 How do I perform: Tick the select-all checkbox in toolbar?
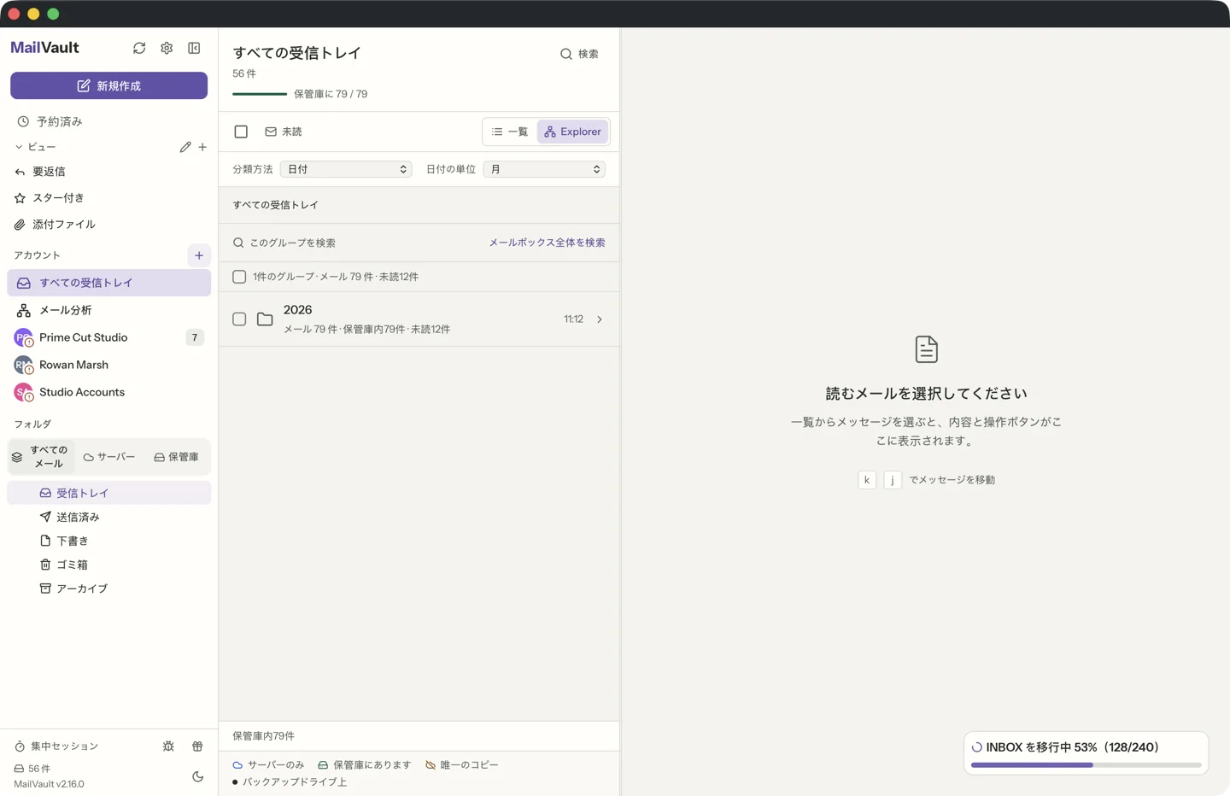point(241,132)
